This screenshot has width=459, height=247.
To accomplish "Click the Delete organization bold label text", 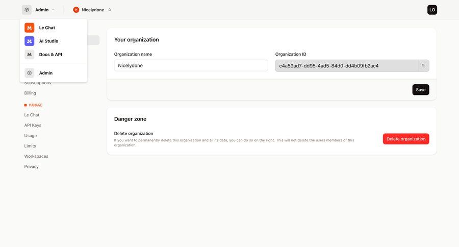I will point(134,133).
